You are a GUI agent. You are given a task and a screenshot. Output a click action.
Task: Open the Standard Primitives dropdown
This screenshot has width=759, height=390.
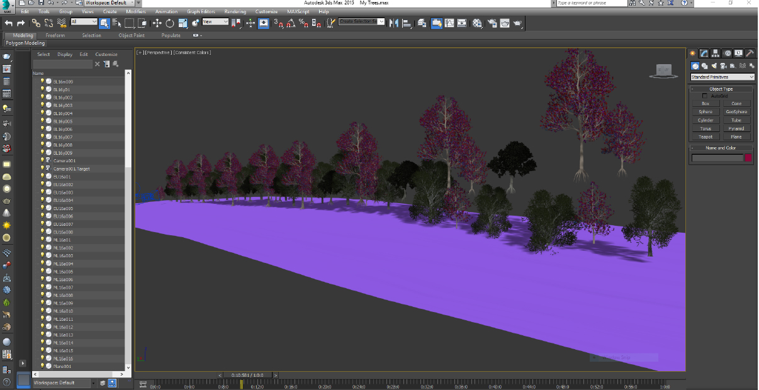(722, 77)
